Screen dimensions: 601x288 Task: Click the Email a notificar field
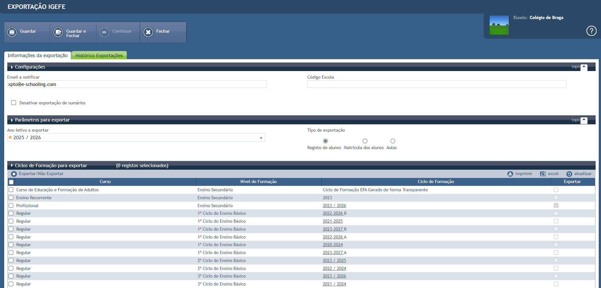click(x=137, y=84)
